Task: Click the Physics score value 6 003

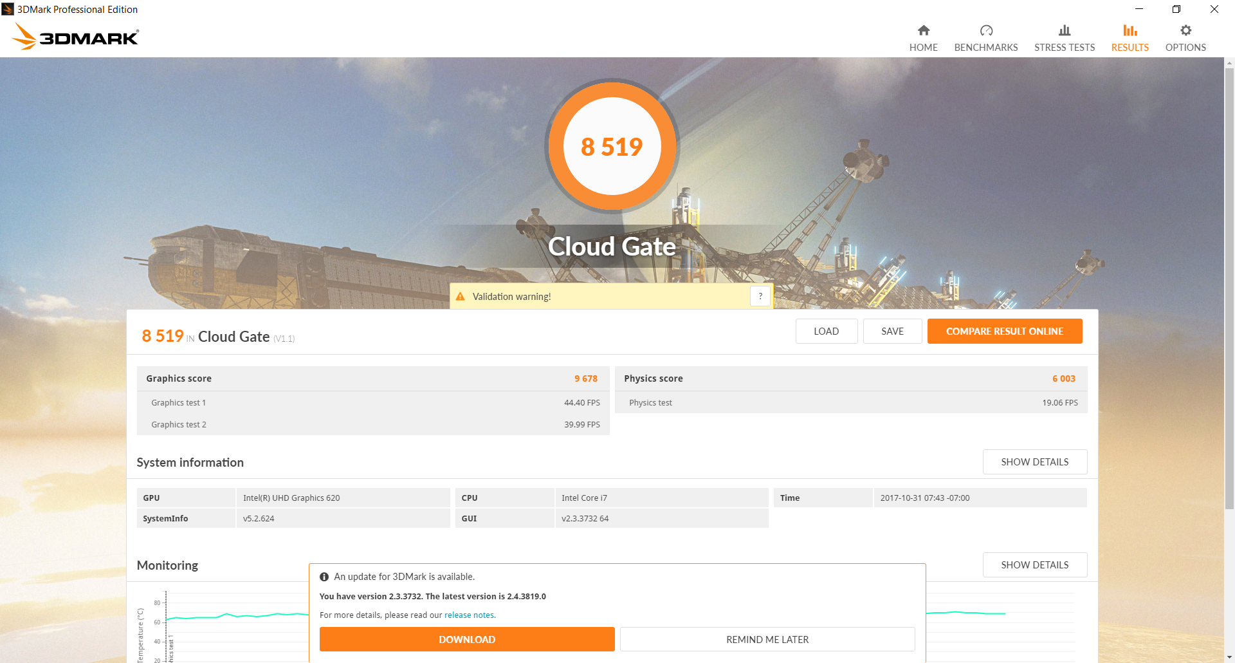Action: (1064, 378)
